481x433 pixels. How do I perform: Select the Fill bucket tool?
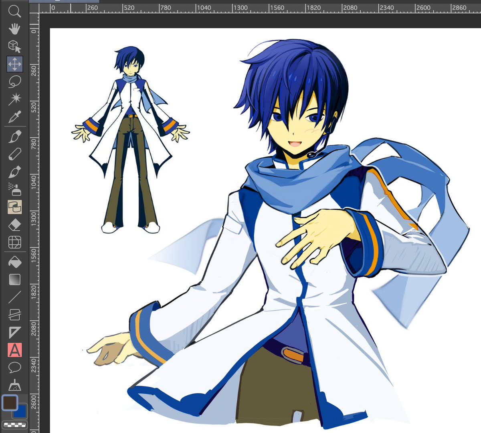click(x=14, y=262)
